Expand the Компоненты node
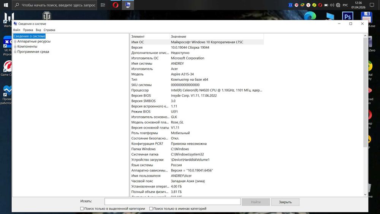This screenshot has width=380, height=214. coord(15,46)
